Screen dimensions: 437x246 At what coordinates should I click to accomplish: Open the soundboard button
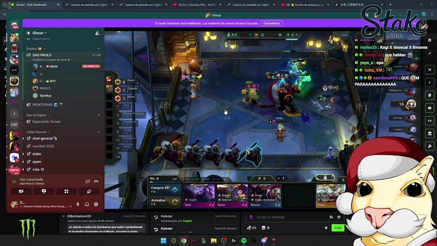(x=89, y=191)
